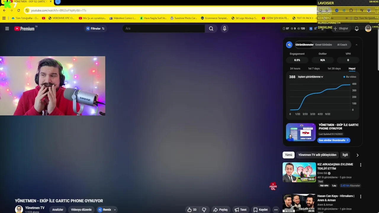379x213 pixels.
Task: Open 3d Logo Mockup bookmark
Action: tap(244, 18)
